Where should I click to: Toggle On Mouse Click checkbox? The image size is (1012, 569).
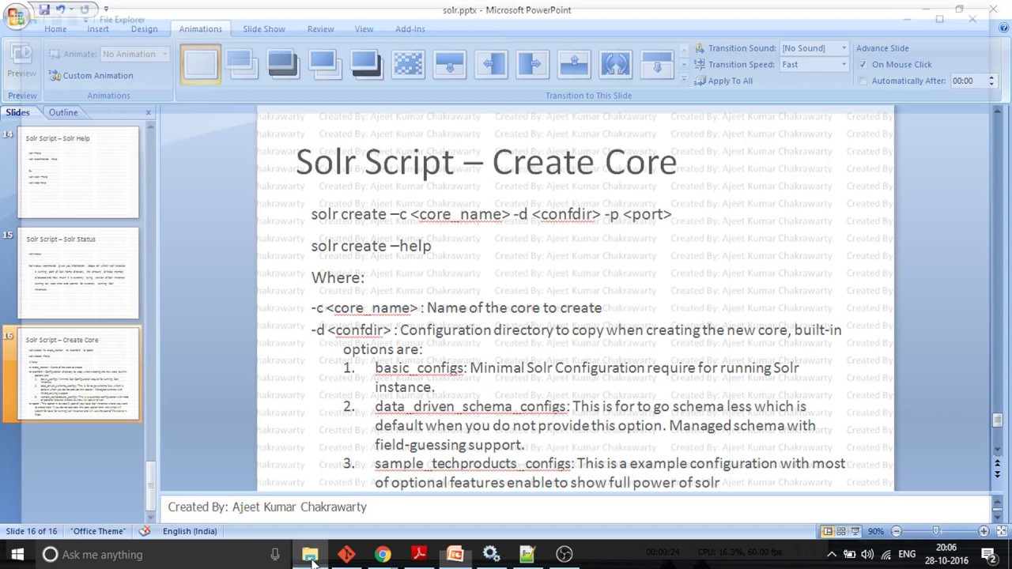863,65
